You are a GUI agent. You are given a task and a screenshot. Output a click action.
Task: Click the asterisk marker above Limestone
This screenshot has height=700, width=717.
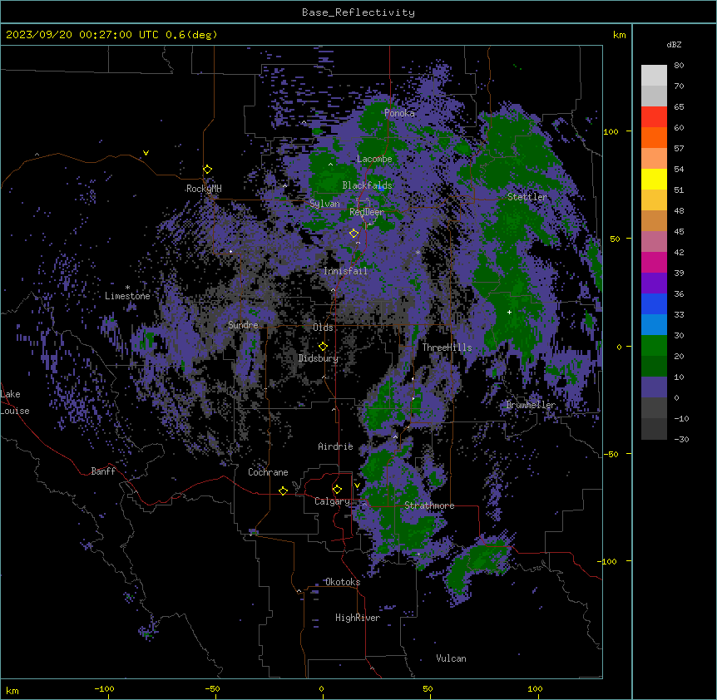point(127,288)
